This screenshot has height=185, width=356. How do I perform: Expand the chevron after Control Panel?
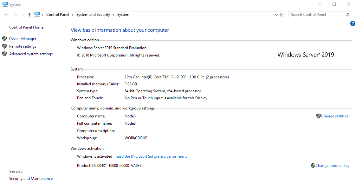(x=72, y=14)
